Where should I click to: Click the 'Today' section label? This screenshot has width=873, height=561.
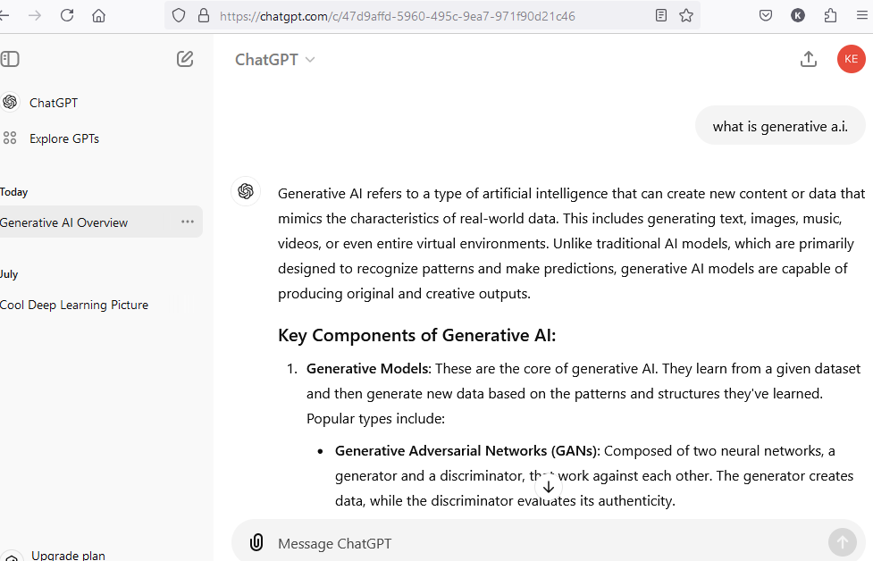(14, 192)
